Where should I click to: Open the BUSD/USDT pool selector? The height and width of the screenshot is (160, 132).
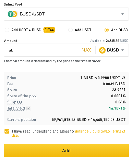tap(66, 14)
